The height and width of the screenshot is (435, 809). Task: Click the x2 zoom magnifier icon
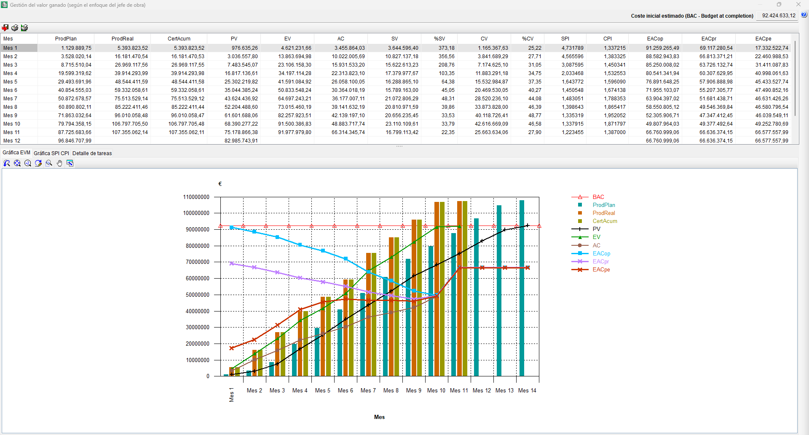[x=28, y=164]
